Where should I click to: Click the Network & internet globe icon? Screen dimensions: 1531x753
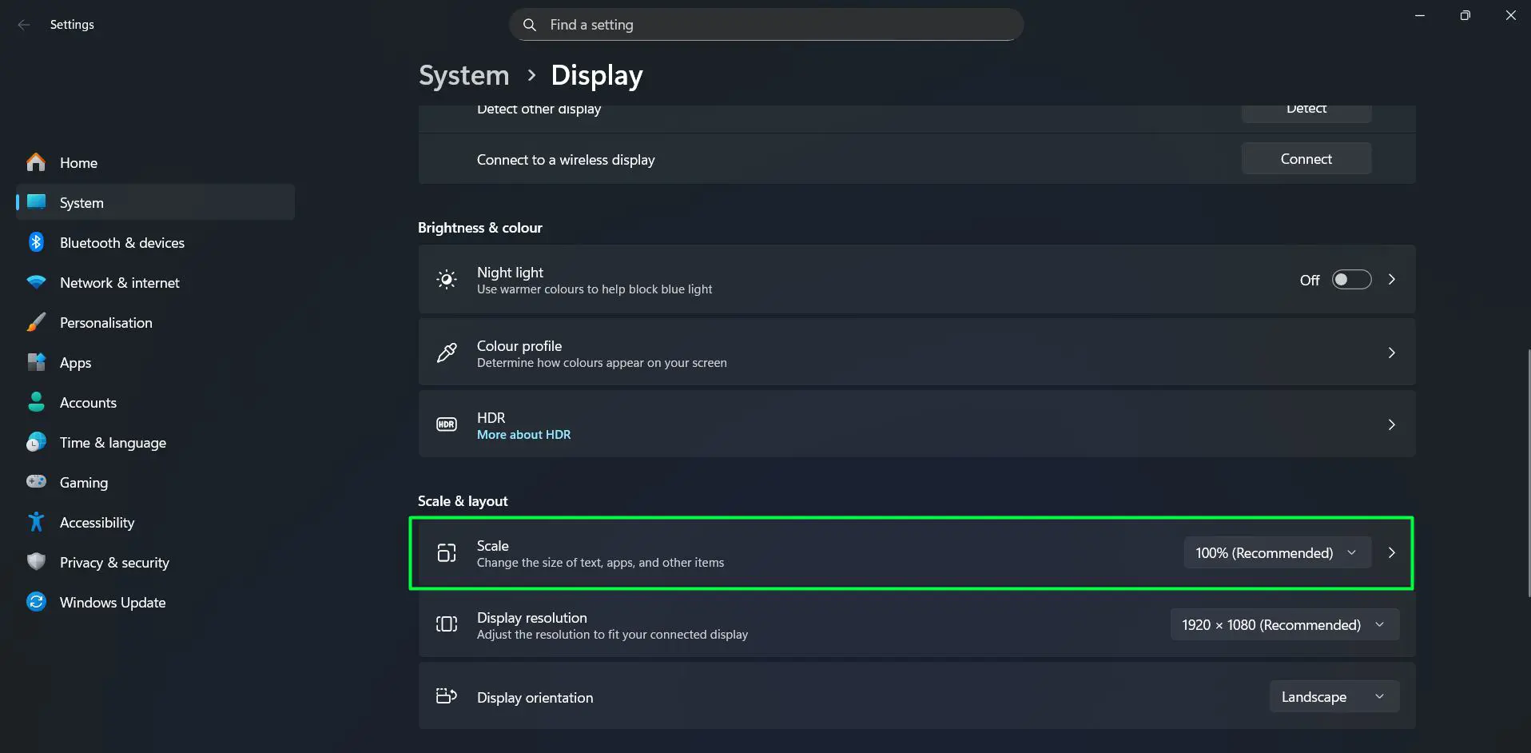pyautogui.click(x=36, y=282)
